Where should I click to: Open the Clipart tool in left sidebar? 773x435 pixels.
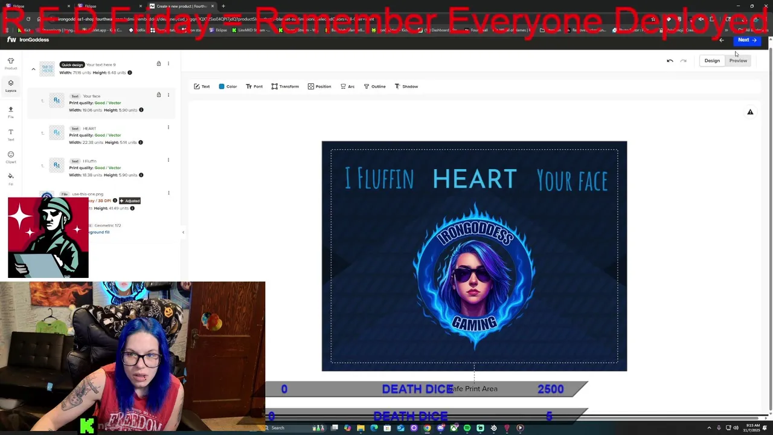[x=11, y=157]
